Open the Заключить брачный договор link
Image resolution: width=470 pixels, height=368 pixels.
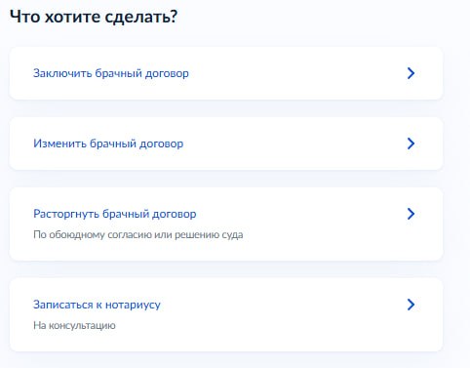[111, 73]
